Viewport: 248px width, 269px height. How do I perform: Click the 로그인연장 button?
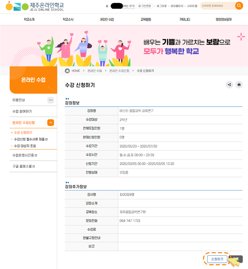(145, 6)
